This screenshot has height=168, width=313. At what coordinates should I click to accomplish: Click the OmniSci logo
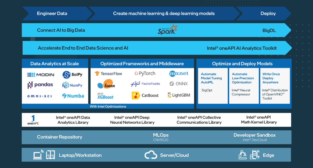[39, 96]
